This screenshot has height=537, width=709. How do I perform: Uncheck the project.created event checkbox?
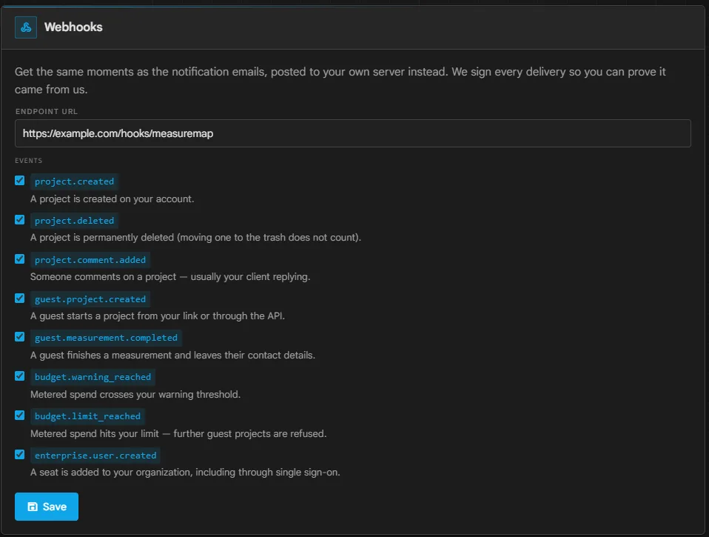19,181
